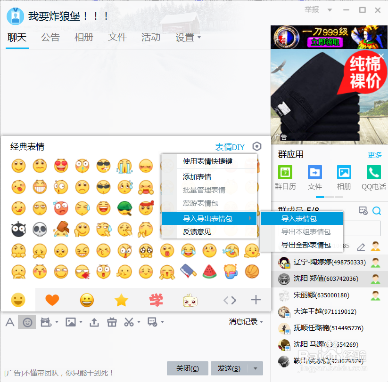Click the emoji pack pager arrows icon
388x382 pixels.
tap(230, 300)
